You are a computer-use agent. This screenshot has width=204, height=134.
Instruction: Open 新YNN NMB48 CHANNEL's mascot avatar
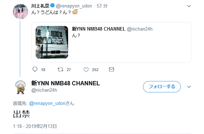tap(20, 87)
